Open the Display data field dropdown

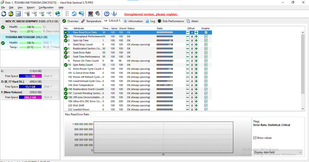click(278, 152)
